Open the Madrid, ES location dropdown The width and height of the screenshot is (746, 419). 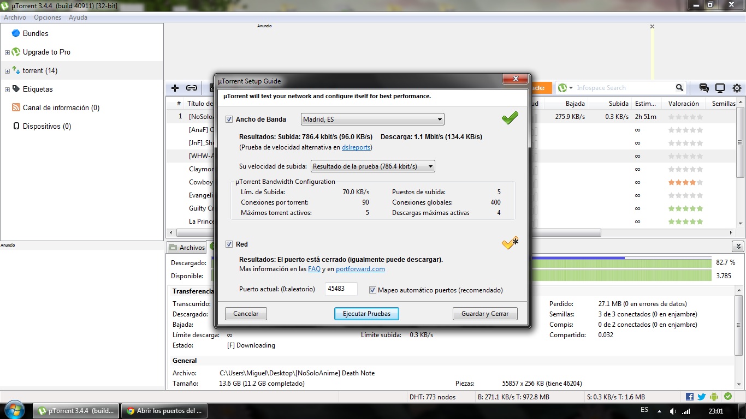coord(372,119)
